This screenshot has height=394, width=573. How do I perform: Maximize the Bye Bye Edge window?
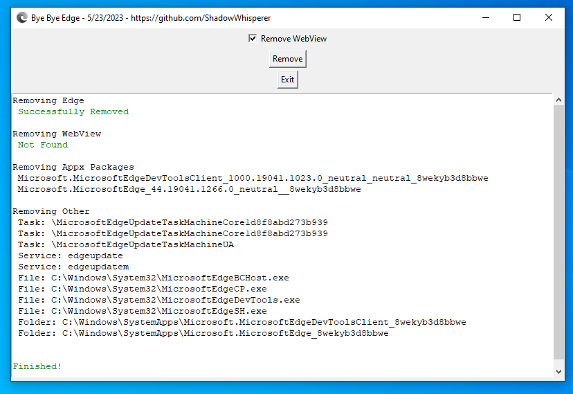[517, 17]
